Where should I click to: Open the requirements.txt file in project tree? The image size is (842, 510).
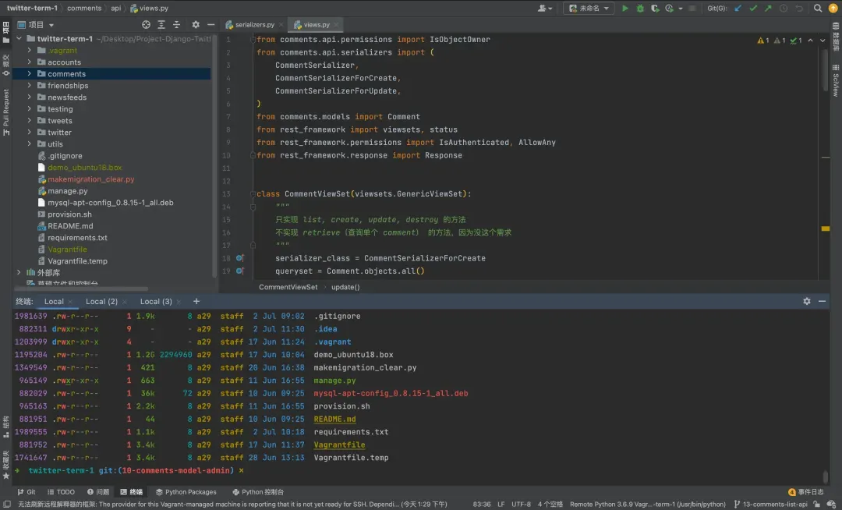coord(77,238)
